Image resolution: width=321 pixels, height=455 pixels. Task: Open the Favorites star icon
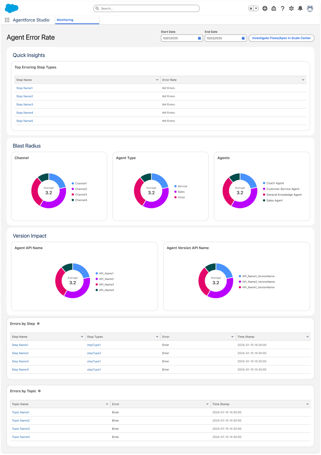251,9
